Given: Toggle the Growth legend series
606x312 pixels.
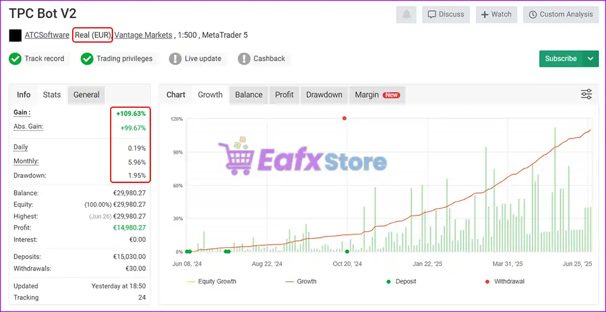Looking at the screenshot, I should click(x=301, y=281).
